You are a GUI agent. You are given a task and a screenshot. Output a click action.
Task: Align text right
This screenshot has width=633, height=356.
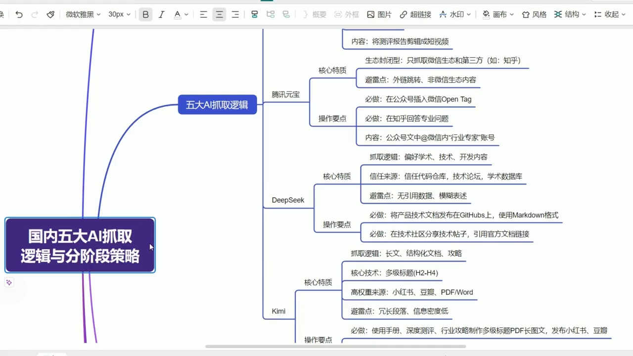point(235,14)
